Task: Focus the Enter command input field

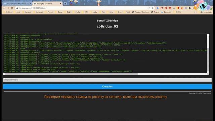Action: tap(107, 80)
